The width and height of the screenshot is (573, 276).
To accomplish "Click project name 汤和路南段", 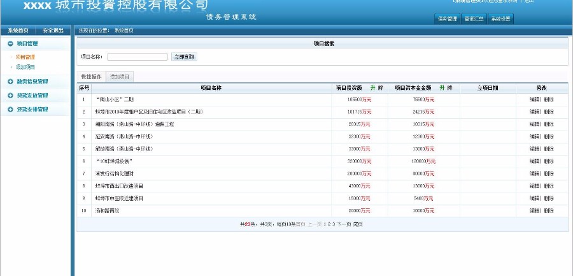I will tap(107, 211).
